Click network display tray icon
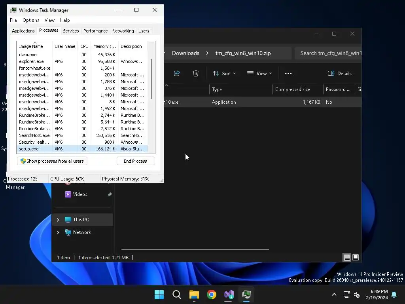Screen dimensions: 405x304 point(346,294)
